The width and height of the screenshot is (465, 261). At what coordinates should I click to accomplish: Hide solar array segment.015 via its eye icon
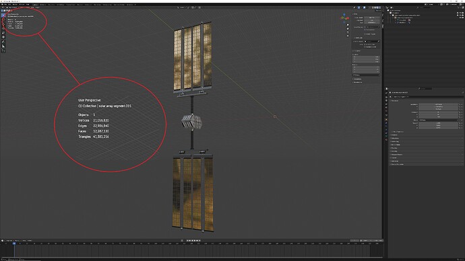[460, 17]
